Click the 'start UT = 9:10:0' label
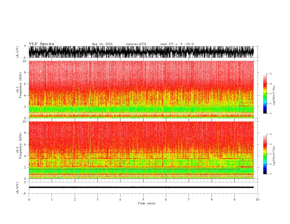 click(x=177, y=44)
